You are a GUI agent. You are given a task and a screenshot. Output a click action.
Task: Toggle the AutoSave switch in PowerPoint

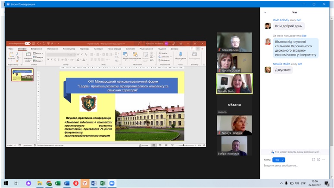tap(27, 43)
